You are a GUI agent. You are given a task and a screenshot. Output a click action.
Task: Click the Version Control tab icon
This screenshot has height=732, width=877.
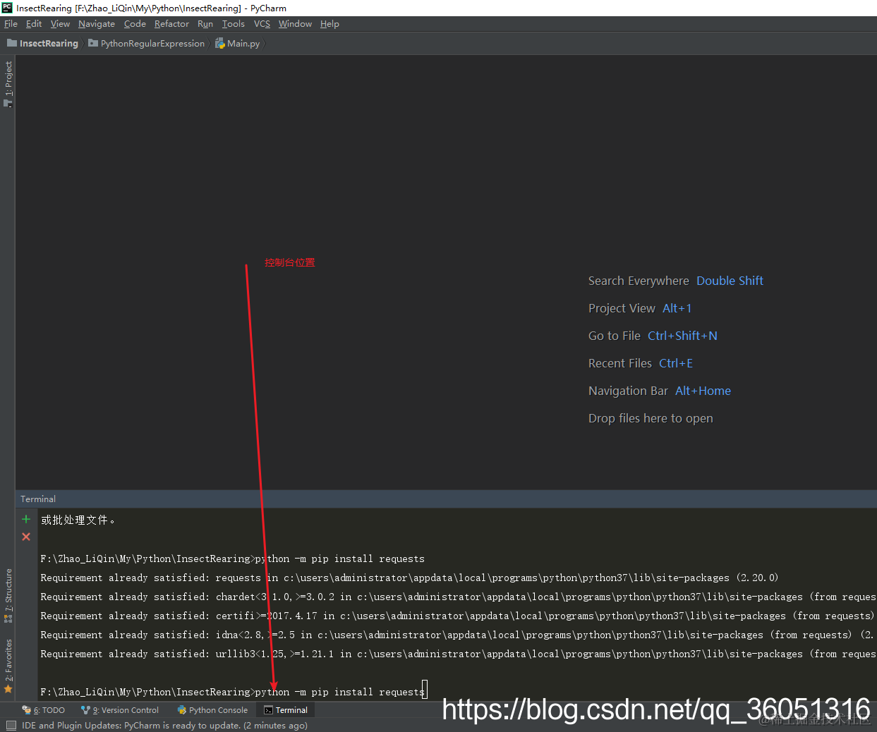pos(85,710)
